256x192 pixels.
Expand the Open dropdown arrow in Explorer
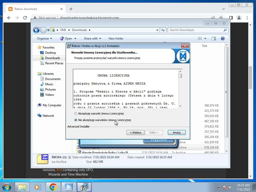pos(75,38)
